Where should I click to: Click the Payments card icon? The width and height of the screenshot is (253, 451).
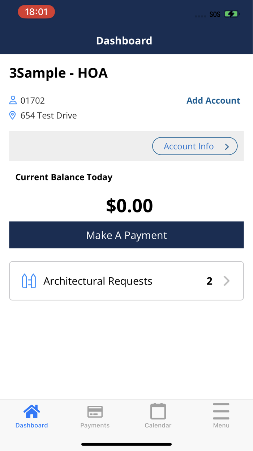(95, 411)
